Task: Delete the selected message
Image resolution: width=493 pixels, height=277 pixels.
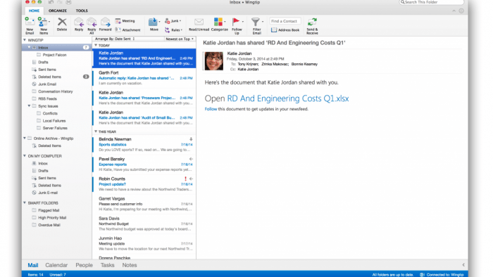Action: (x=62, y=24)
